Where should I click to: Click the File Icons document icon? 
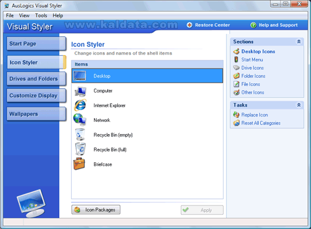pyautogui.click(x=236, y=84)
